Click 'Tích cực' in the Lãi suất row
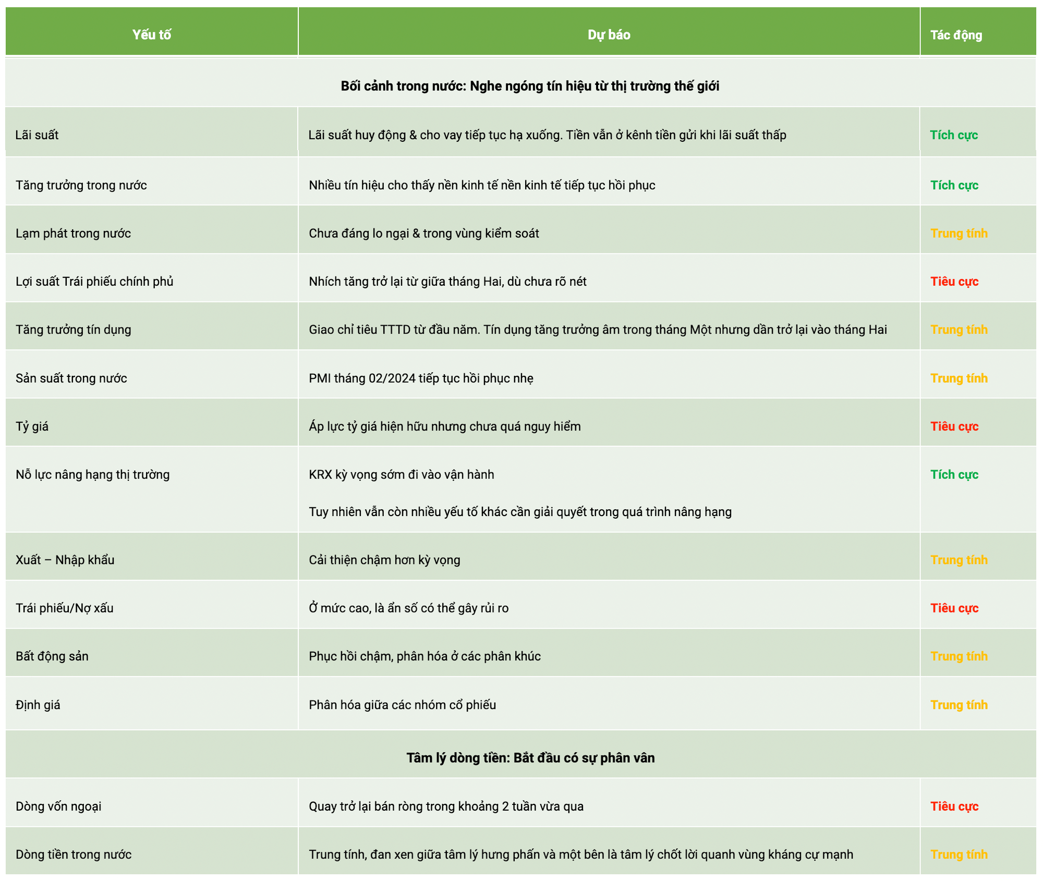This screenshot has height=881, width=1043. click(953, 135)
